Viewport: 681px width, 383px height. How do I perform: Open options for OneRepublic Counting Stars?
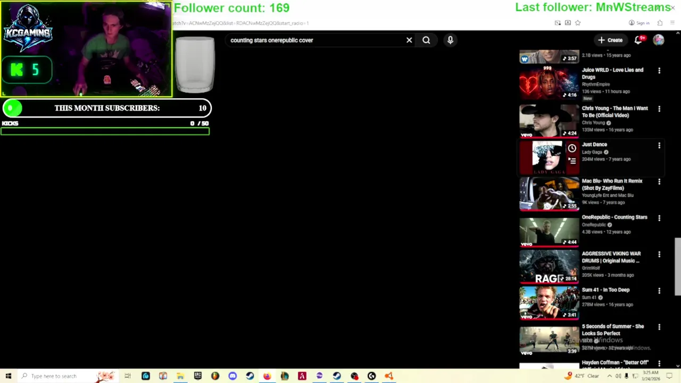pos(659,218)
